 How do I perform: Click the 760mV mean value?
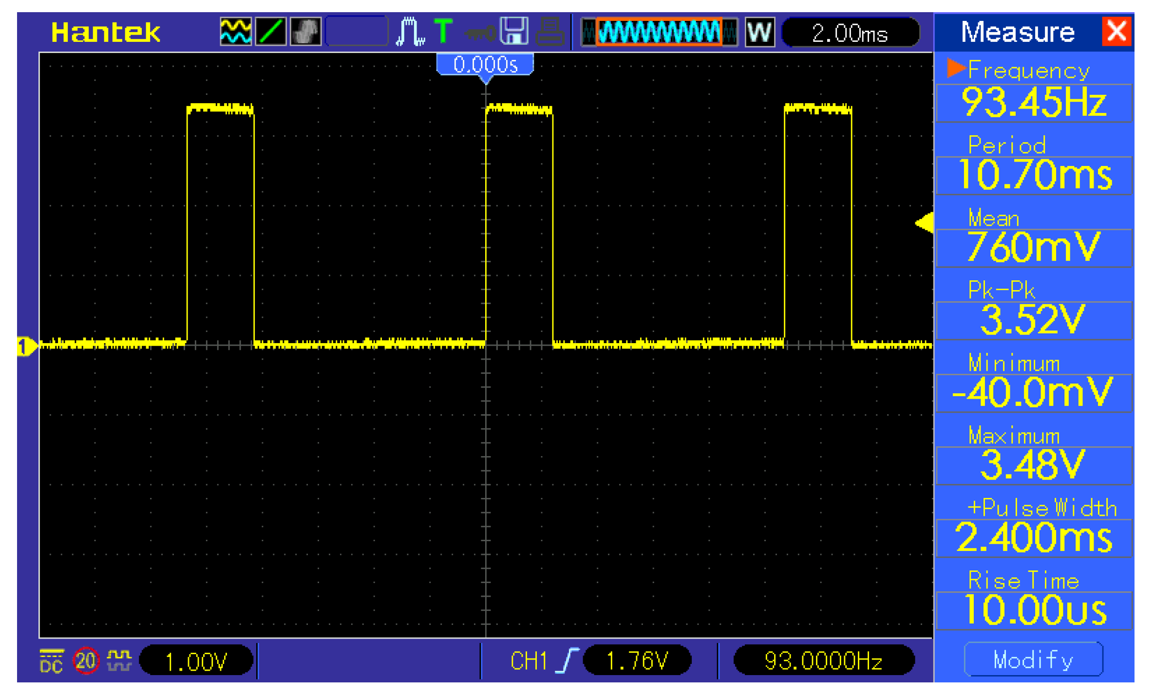point(1034,248)
